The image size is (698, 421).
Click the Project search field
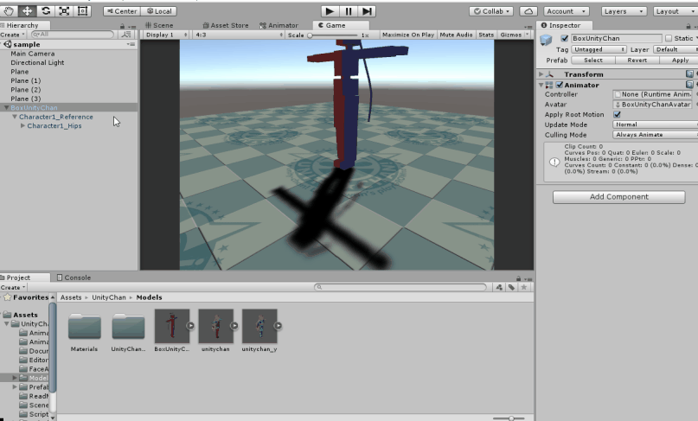tap(400, 288)
